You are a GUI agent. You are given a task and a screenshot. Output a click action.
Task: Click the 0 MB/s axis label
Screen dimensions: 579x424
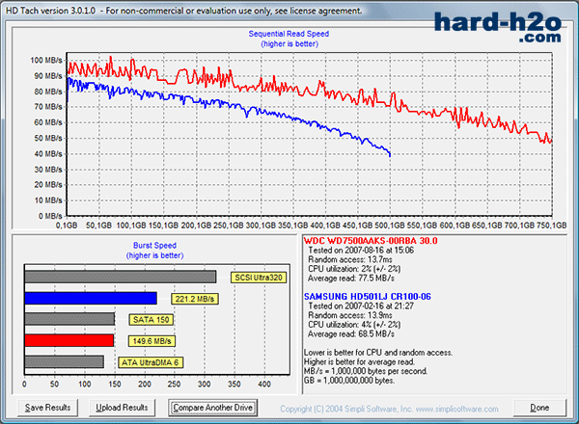pyautogui.click(x=50, y=216)
